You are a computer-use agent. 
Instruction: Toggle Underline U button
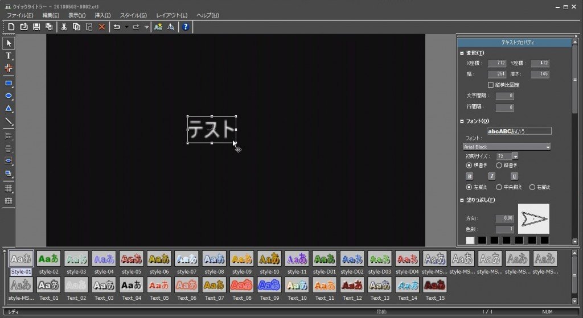(x=514, y=176)
